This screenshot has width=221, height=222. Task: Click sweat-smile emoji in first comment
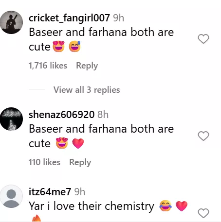(x=74, y=47)
